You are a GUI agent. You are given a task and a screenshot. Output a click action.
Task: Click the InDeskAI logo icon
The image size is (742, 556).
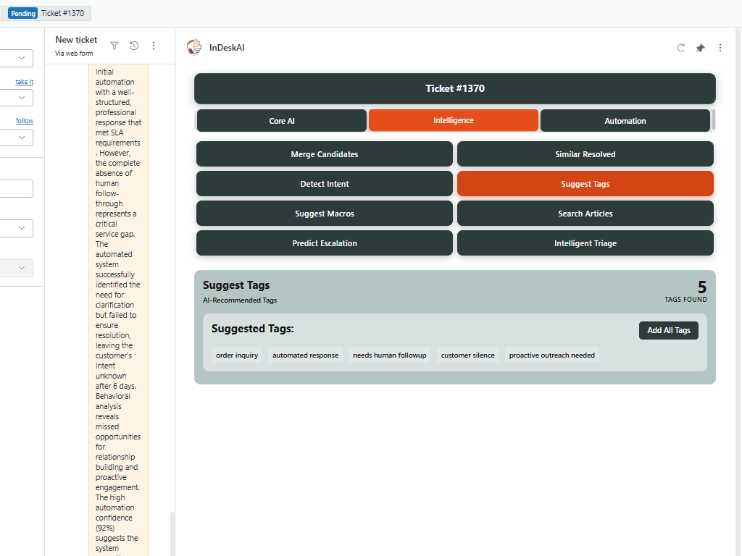194,48
